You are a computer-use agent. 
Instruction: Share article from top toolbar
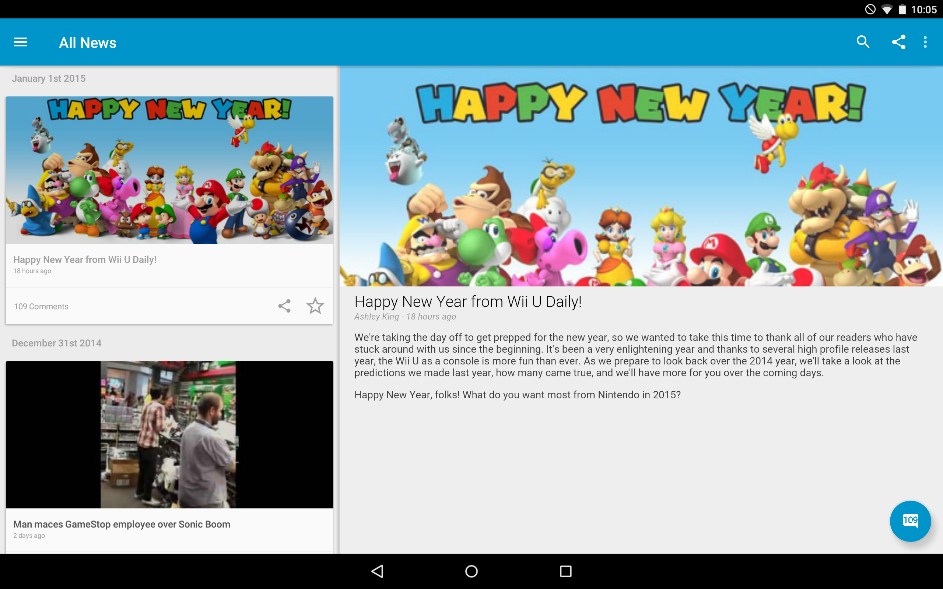pos(898,42)
